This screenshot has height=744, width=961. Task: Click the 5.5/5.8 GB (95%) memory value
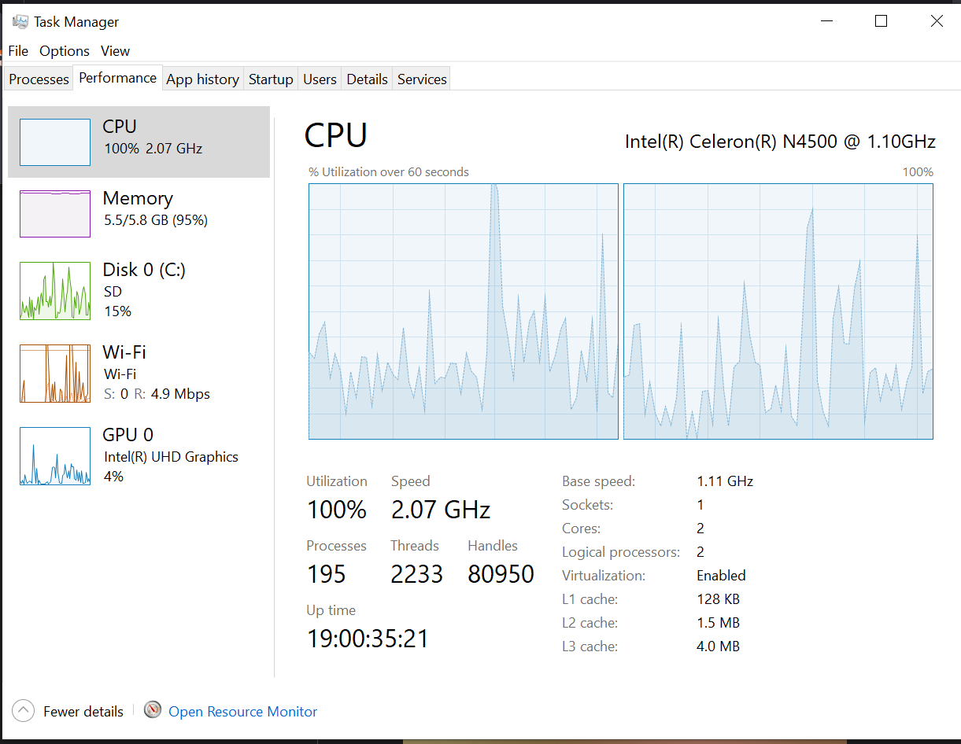point(156,220)
